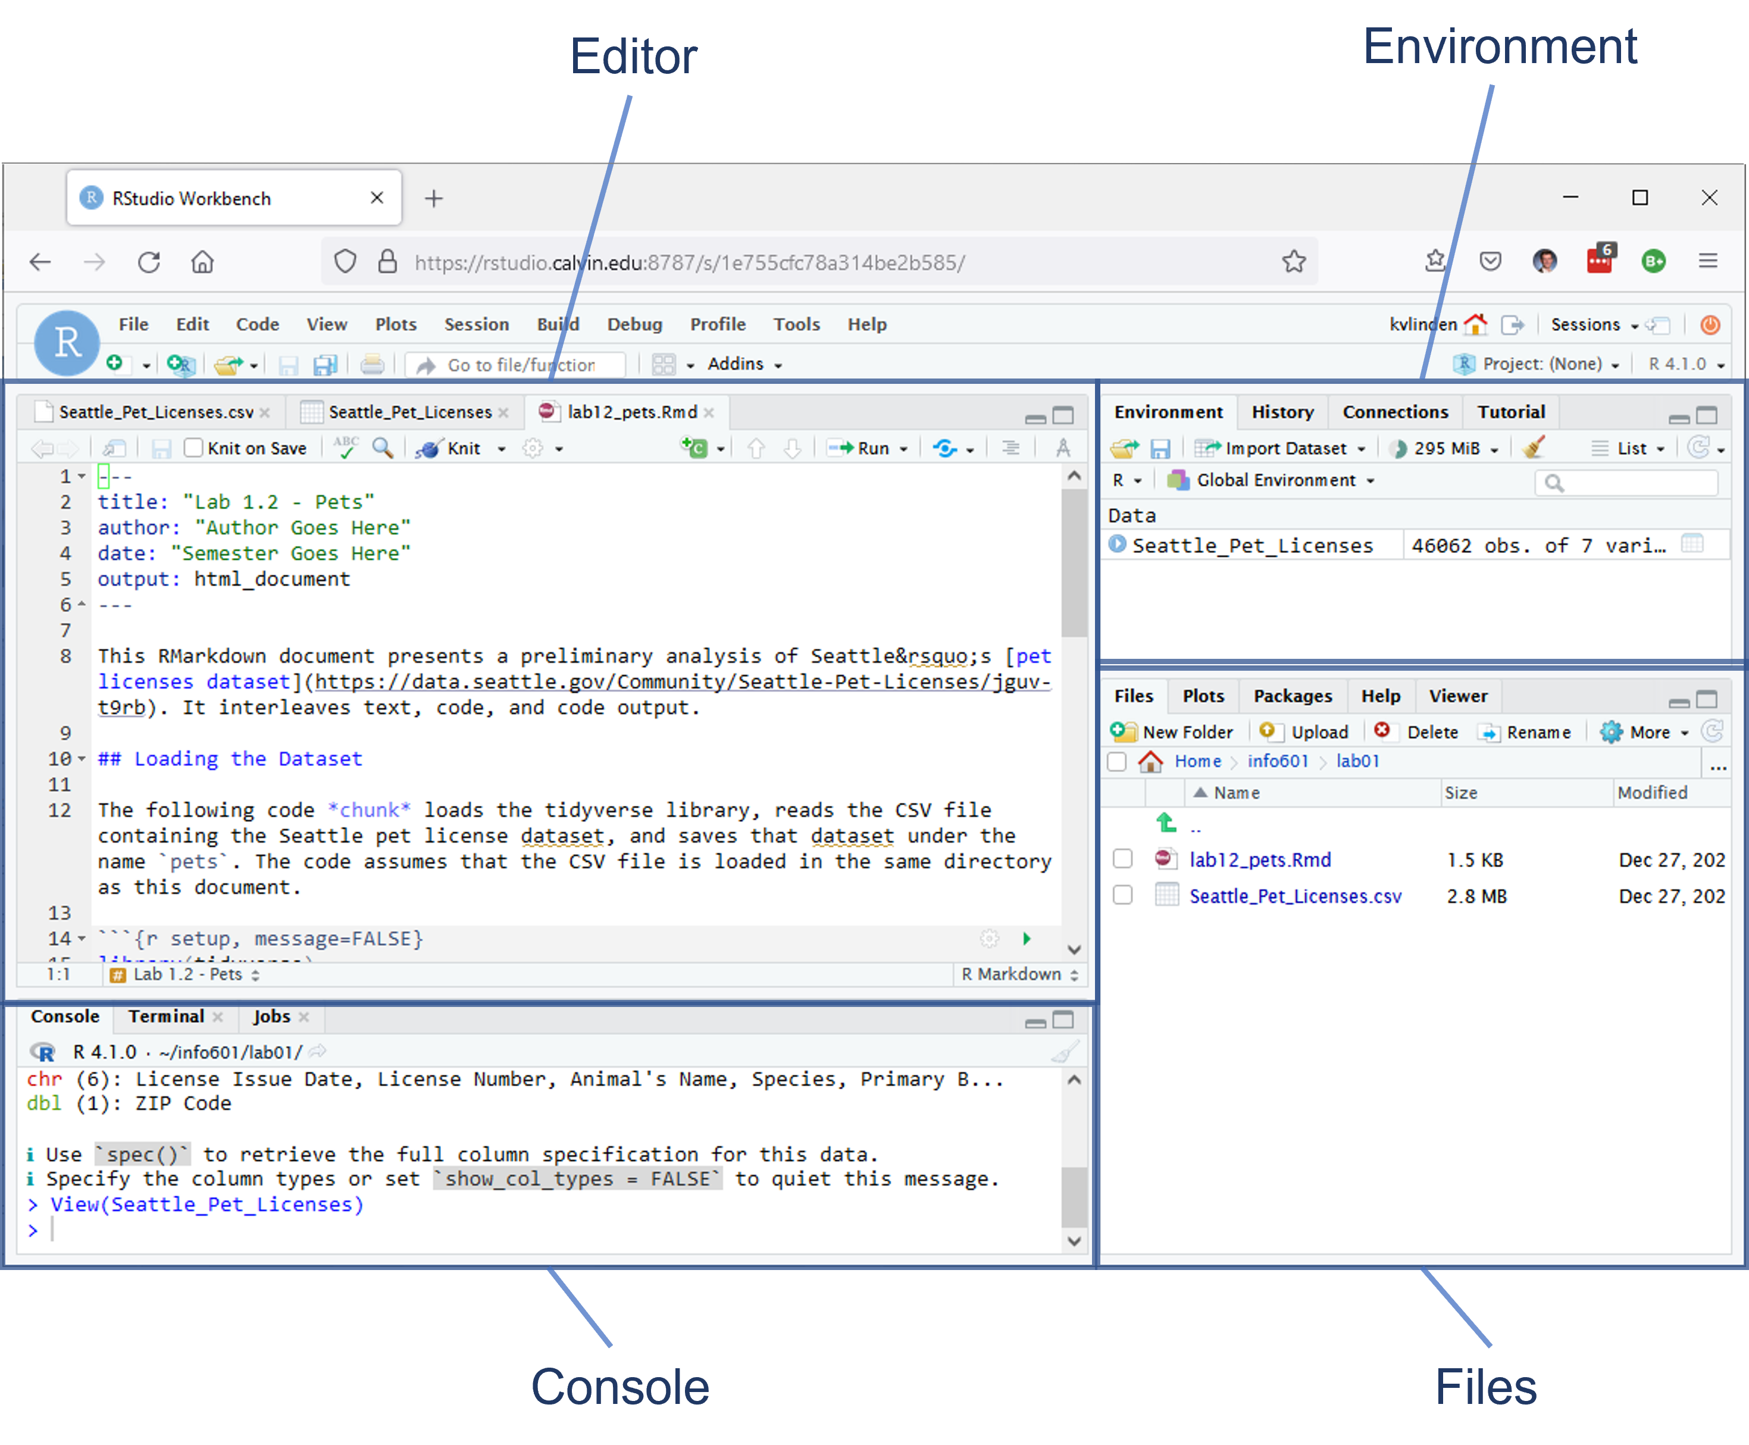Select the Seattle_Pet_Licenses.csv file checkbox
This screenshot has height=1445, width=1749.
tap(1122, 896)
